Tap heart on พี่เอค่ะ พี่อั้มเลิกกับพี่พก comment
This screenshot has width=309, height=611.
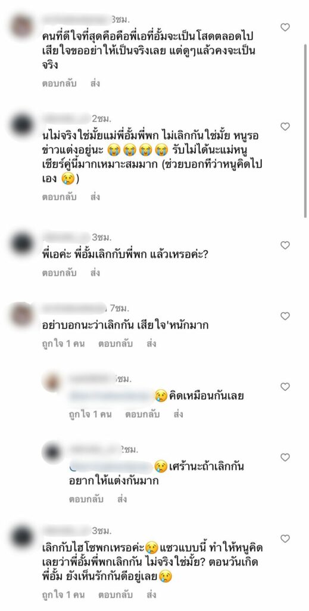coord(285,245)
